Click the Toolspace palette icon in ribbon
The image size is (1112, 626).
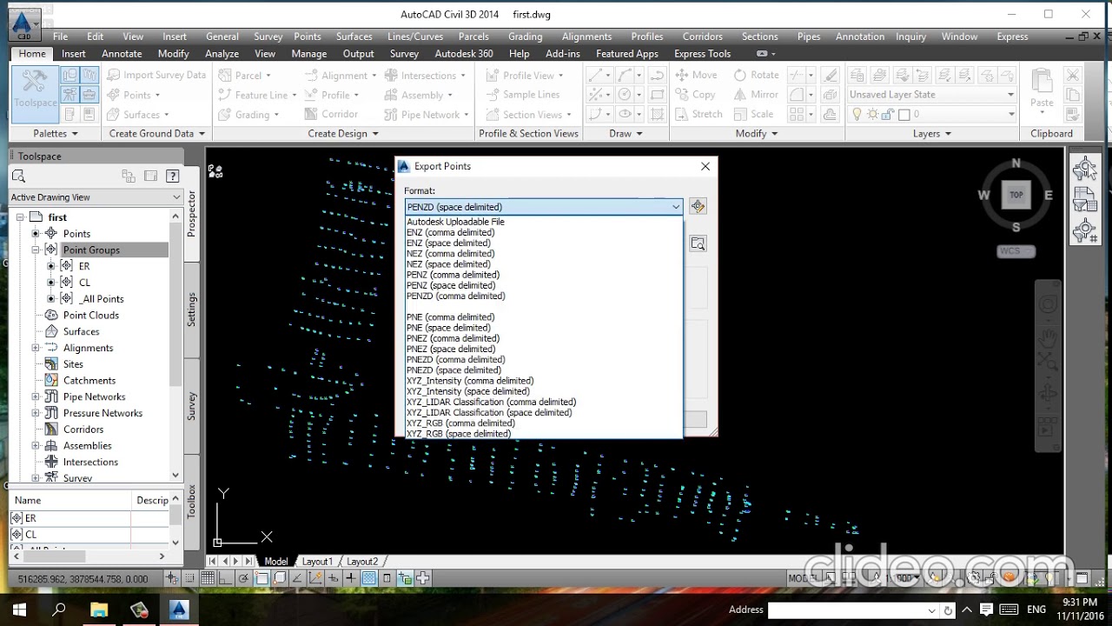pos(35,96)
